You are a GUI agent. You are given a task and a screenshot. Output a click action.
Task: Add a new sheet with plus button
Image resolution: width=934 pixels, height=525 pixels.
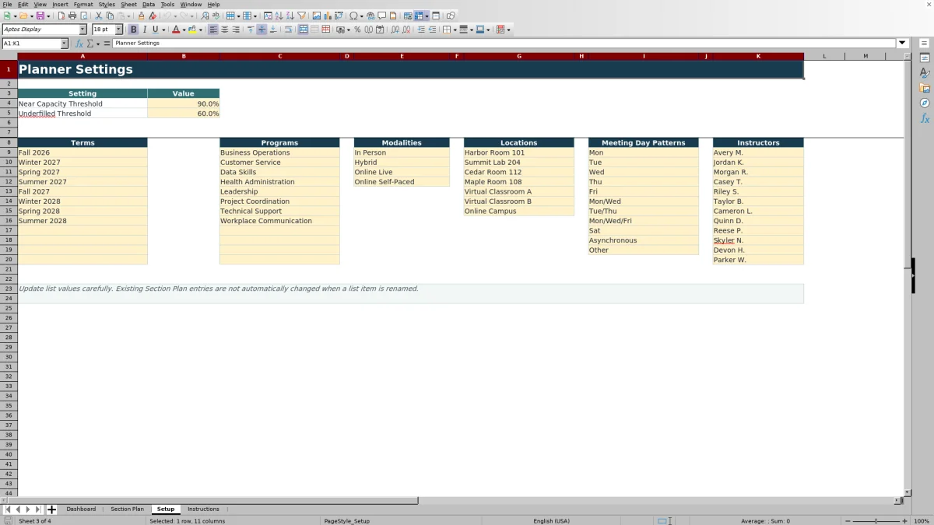[x=52, y=509]
